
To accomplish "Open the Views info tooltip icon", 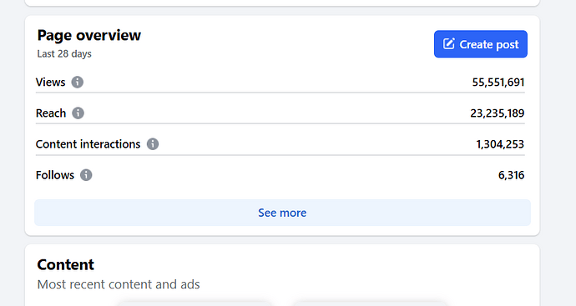I will pyautogui.click(x=77, y=82).
